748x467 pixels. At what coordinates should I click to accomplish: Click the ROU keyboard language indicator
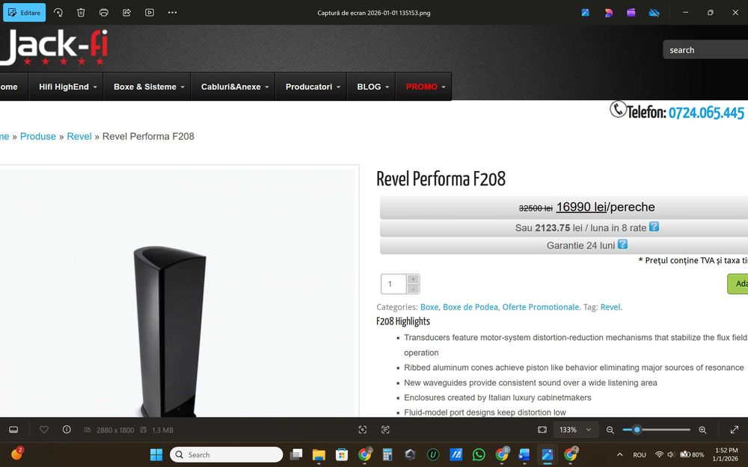coord(640,455)
